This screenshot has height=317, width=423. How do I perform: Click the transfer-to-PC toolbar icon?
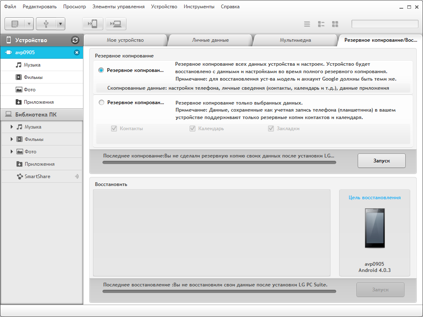[x=116, y=24]
